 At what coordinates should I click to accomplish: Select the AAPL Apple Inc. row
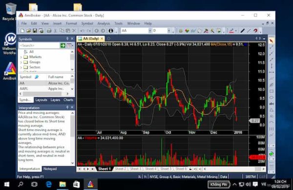(x=44, y=88)
